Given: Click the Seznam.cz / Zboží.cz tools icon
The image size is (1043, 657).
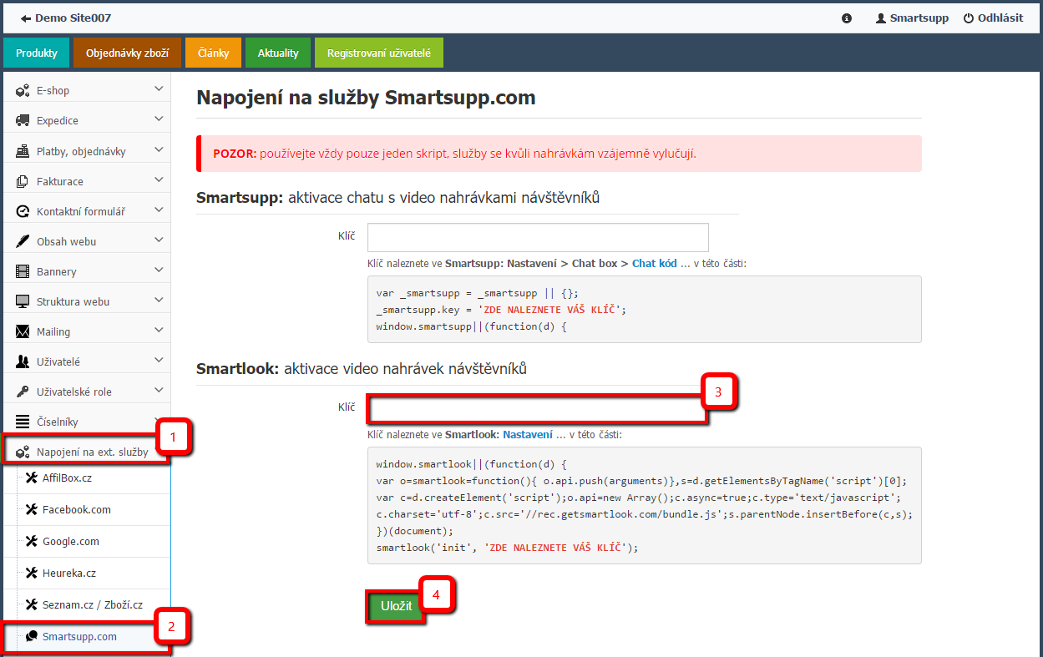Looking at the screenshot, I should click(x=32, y=604).
